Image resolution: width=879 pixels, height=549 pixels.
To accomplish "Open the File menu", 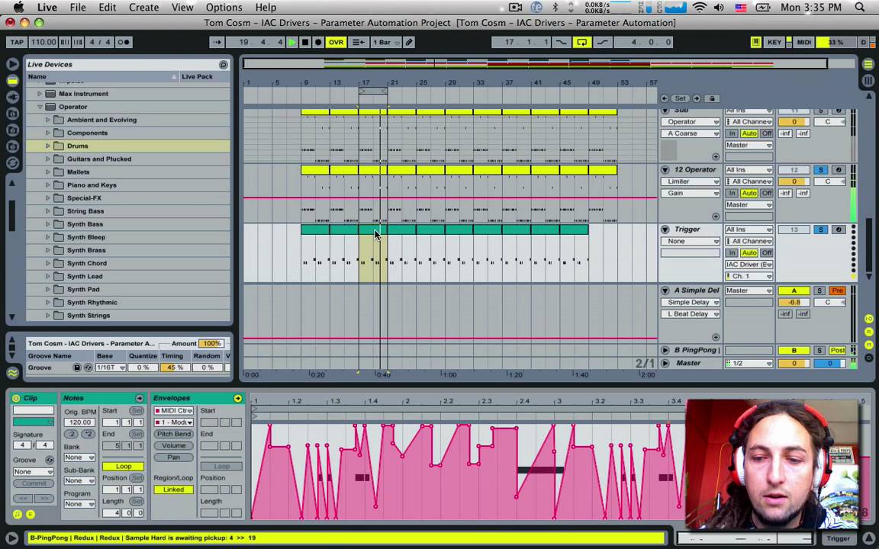I will 77,8.
